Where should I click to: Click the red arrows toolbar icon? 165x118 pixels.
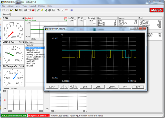click(x=66, y=10)
